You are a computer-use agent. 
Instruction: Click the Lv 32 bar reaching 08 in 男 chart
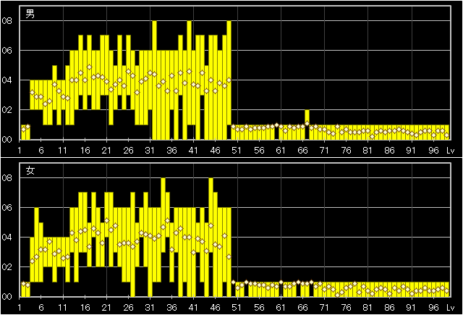coord(154,80)
